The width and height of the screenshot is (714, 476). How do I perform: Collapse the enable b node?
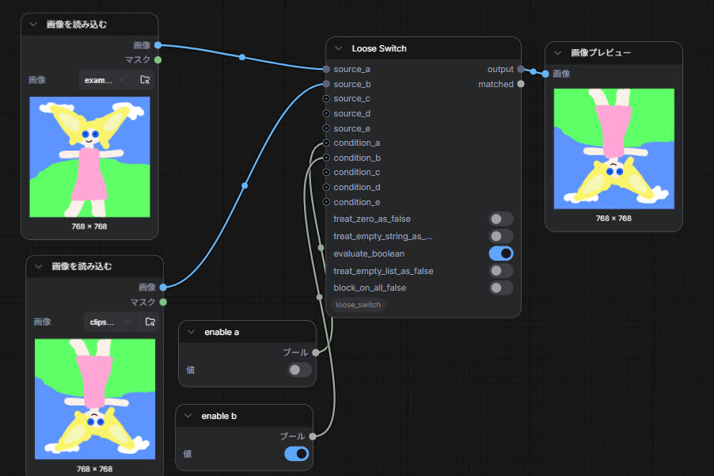tap(188, 416)
